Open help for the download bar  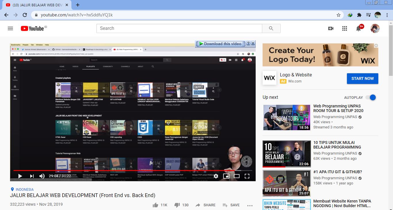point(248,44)
